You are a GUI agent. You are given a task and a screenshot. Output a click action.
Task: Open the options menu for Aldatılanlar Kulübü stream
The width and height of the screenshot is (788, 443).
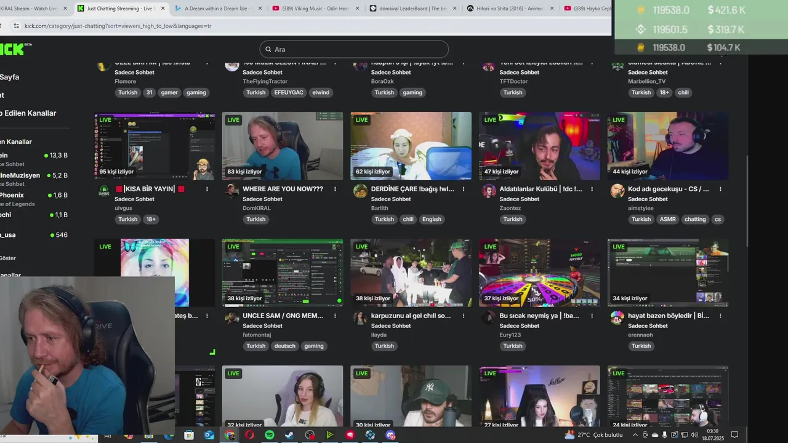point(592,189)
